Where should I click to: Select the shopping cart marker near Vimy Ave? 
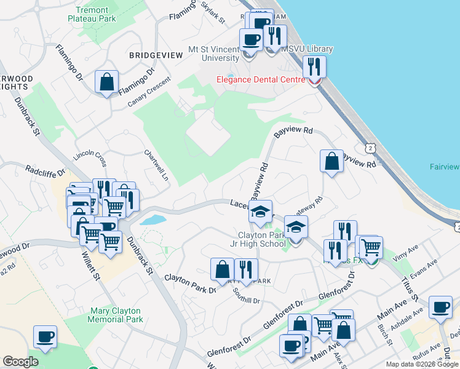pyautogui.click(x=371, y=248)
